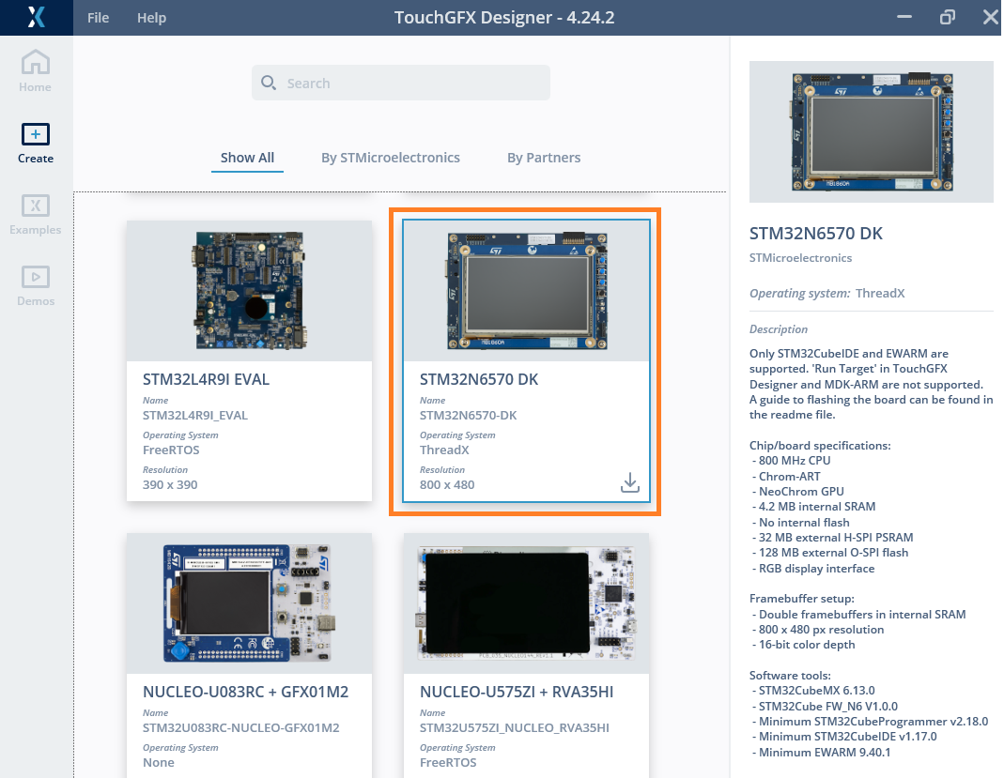
Task: Switch to the Show All tab
Action: tap(247, 158)
